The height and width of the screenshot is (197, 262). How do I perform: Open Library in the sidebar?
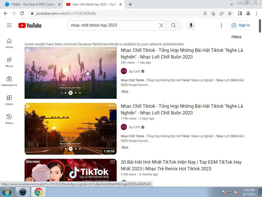coord(9,100)
